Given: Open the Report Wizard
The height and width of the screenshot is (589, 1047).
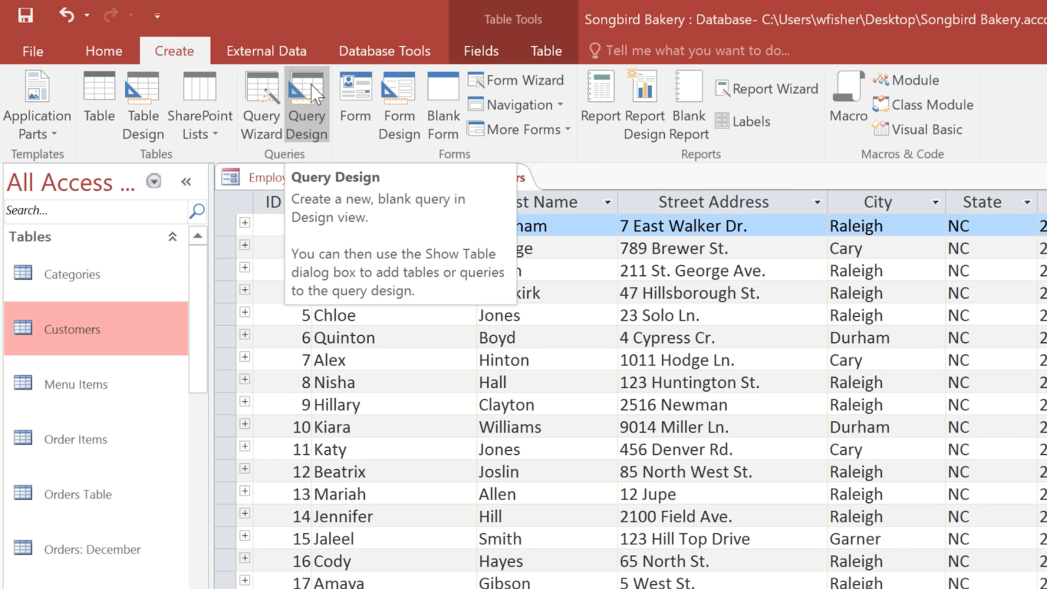Looking at the screenshot, I should pos(766,88).
